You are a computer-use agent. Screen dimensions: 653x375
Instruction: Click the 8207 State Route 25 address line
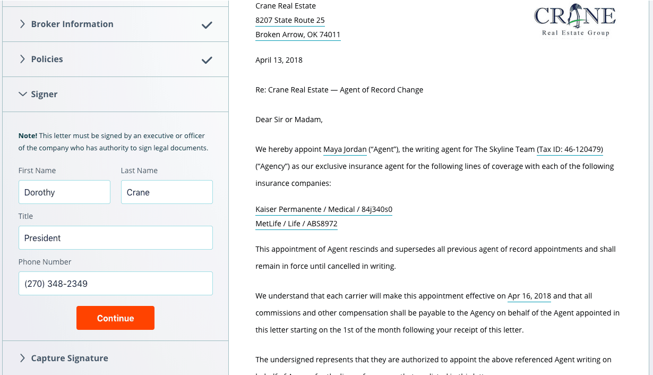click(290, 20)
